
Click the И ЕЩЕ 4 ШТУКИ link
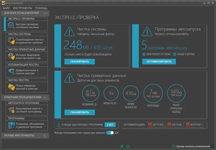point(186,54)
